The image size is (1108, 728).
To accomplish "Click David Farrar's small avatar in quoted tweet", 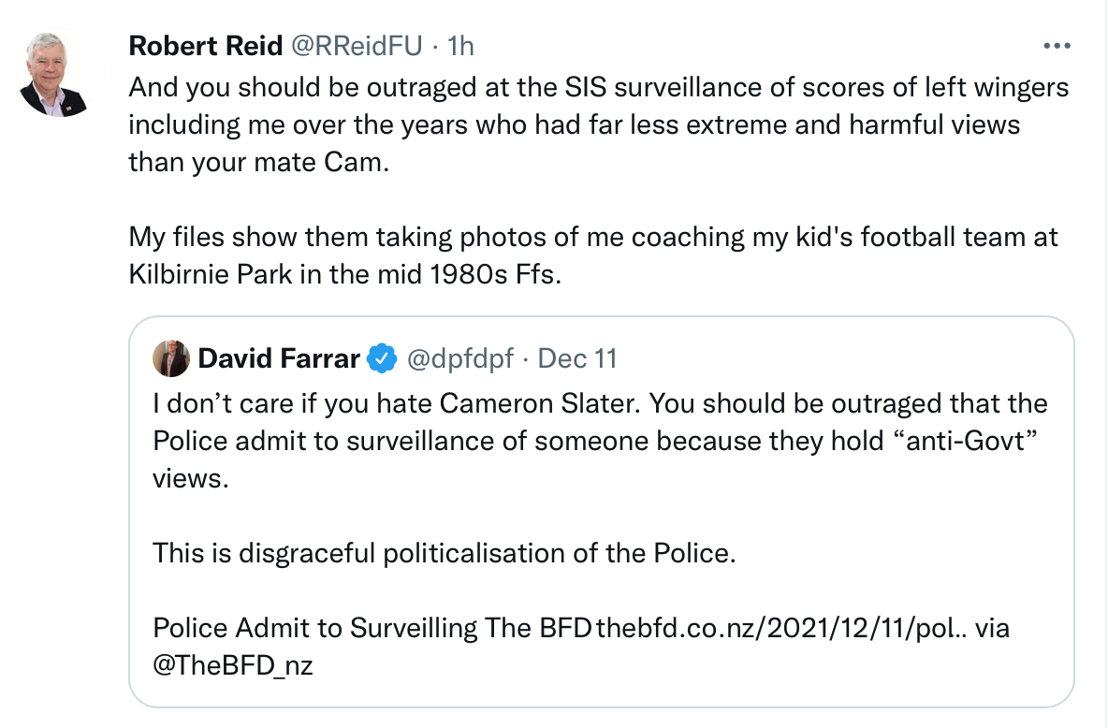I will pos(171,358).
